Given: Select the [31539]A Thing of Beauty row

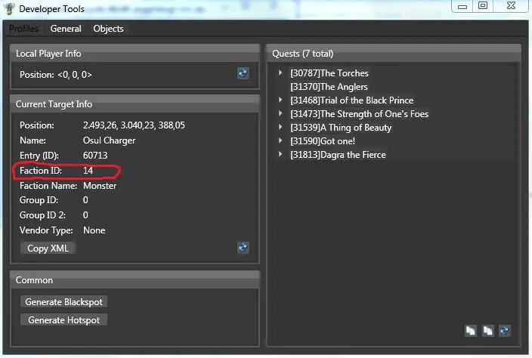Looking at the screenshot, I should tap(341, 128).
